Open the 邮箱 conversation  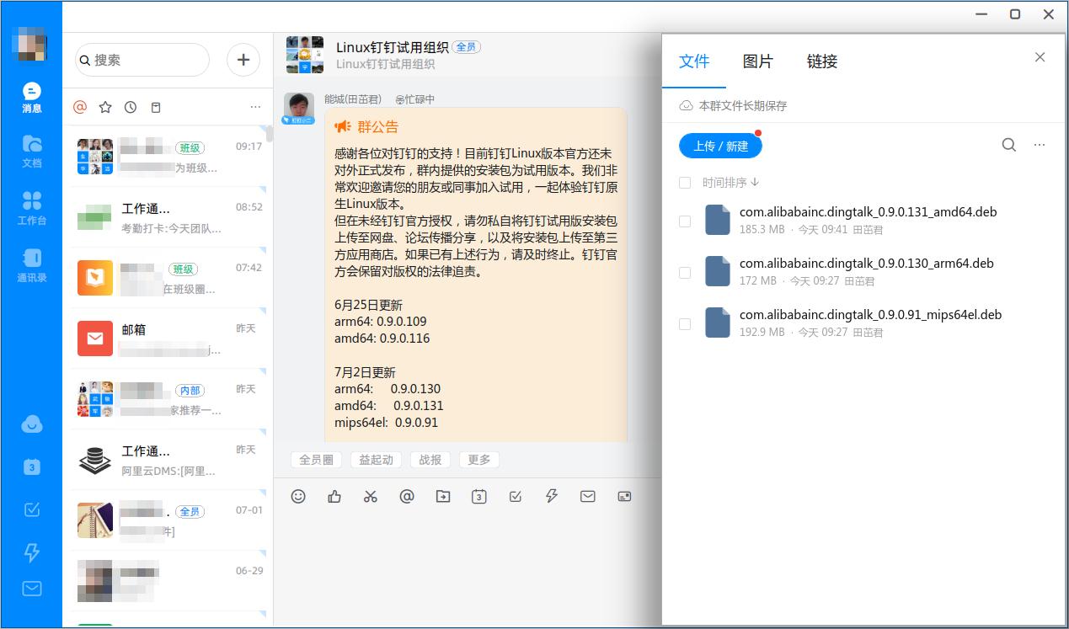168,338
